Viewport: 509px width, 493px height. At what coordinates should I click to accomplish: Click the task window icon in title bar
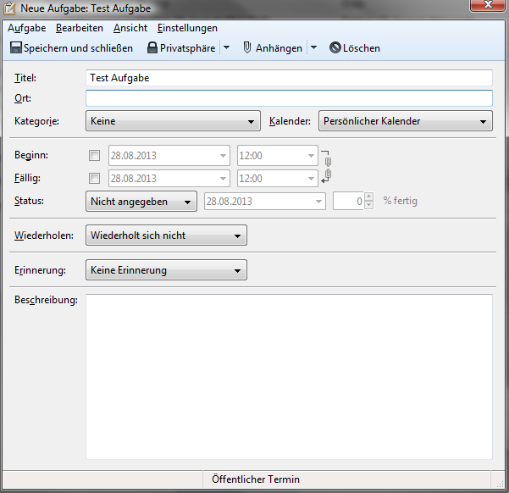(10, 8)
